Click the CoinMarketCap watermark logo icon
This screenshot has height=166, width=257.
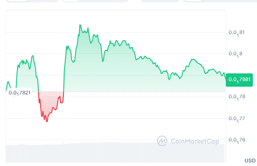point(162,141)
